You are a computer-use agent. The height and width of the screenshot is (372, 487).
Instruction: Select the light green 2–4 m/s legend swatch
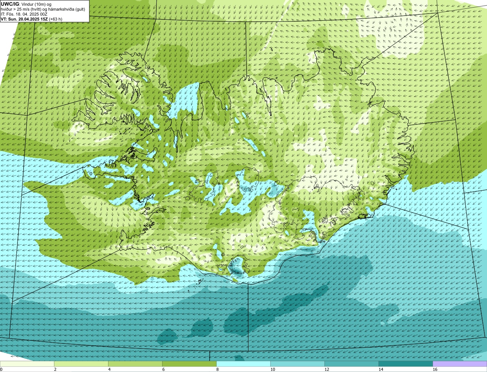[x=81, y=364]
